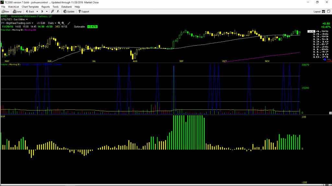This screenshot has width=332, height=186.
Task: Open the fx formula icon
Action: (58, 12)
